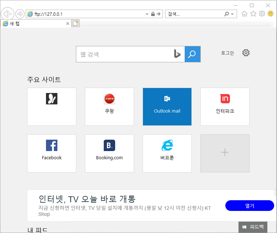277x233 pixels.
Task: Expand the search provider dropdown arrow
Action: (232, 14)
